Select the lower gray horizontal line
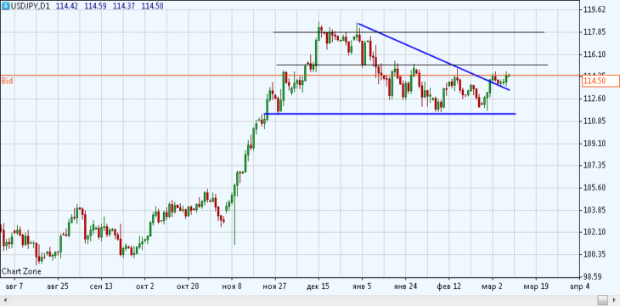The image size is (620, 306). coord(412,65)
